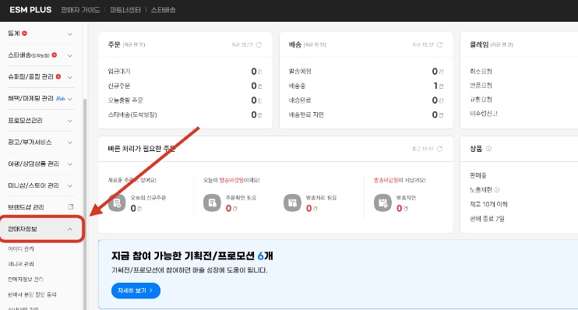Click the sidebar vertical scrollbar

click(x=85, y=204)
